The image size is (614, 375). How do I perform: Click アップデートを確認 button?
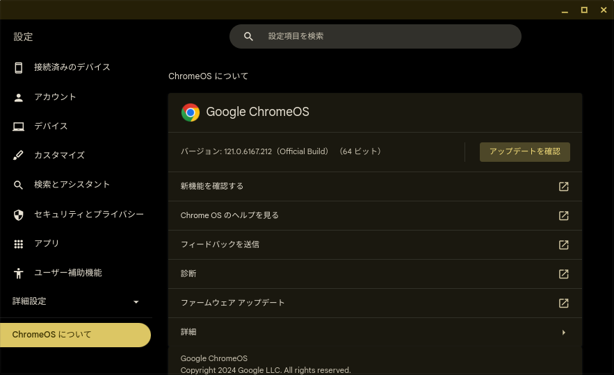(x=525, y=151)
